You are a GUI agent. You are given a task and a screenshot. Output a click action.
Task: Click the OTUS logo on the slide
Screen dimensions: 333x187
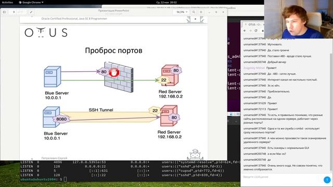[x=46, y=32]
